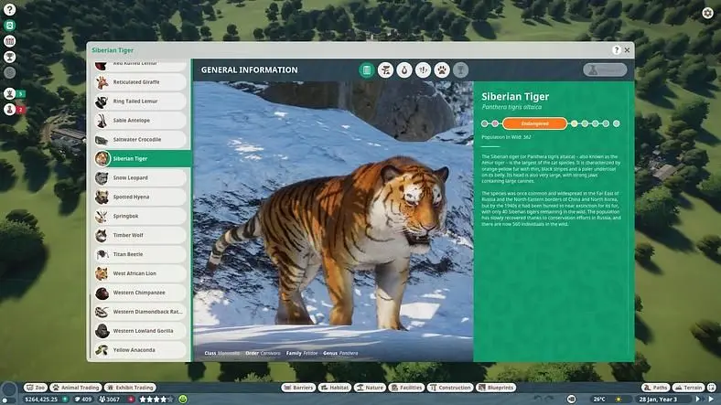Click the Snow Leopard portrait icon

click(102, 177)
